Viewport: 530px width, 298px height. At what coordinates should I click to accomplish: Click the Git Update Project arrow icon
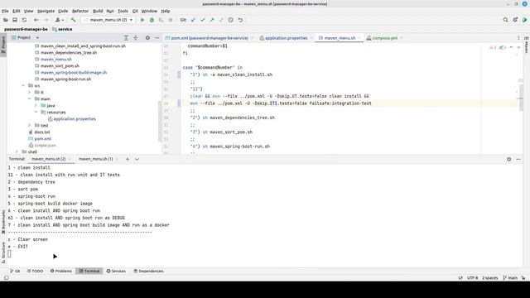pyautogui.click(x=193, y=20)
